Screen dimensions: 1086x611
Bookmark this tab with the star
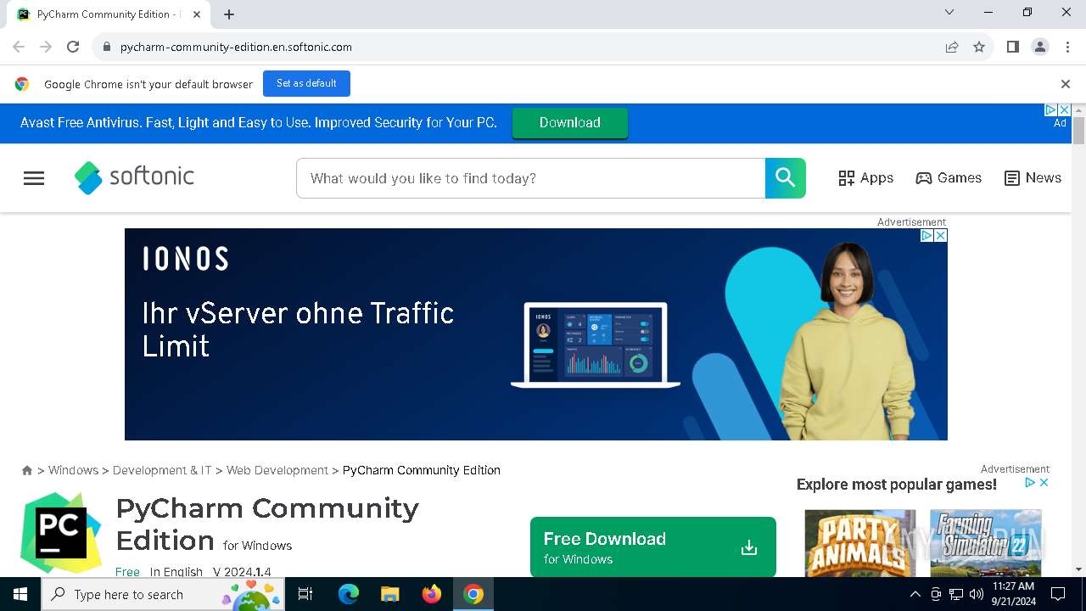coord(979,48)
